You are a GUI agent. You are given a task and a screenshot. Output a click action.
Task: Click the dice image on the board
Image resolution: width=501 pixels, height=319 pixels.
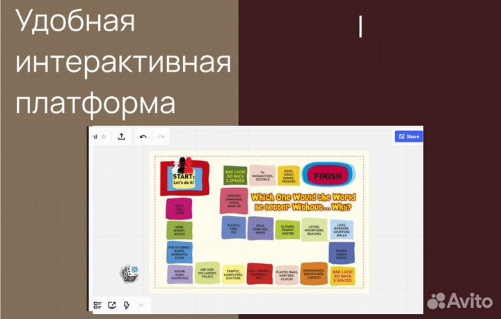point(129,274)
